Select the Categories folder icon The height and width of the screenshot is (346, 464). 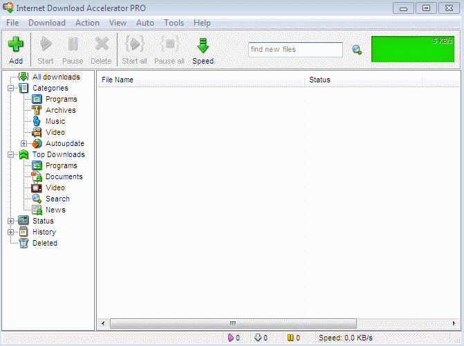24,88
